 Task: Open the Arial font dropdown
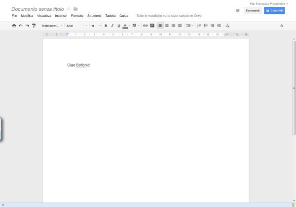(x=76, y=26)
